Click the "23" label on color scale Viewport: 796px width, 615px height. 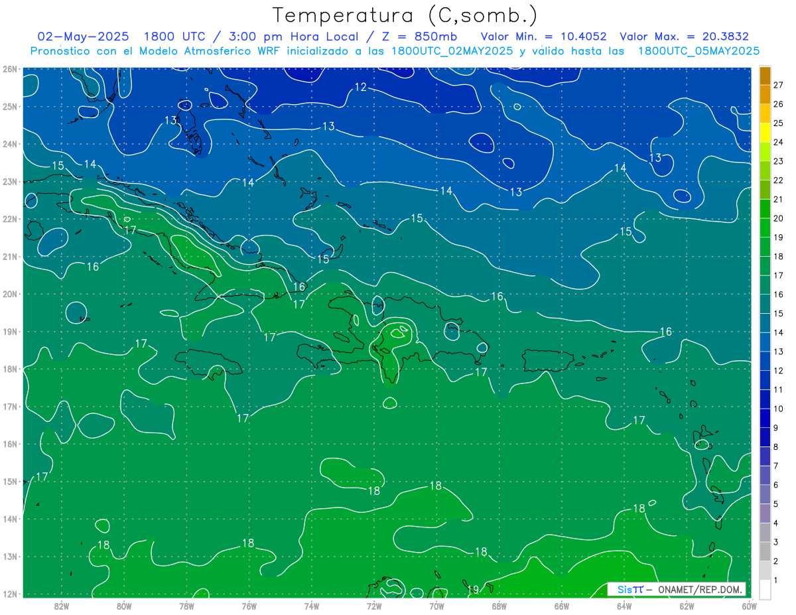tap(778, 161)
